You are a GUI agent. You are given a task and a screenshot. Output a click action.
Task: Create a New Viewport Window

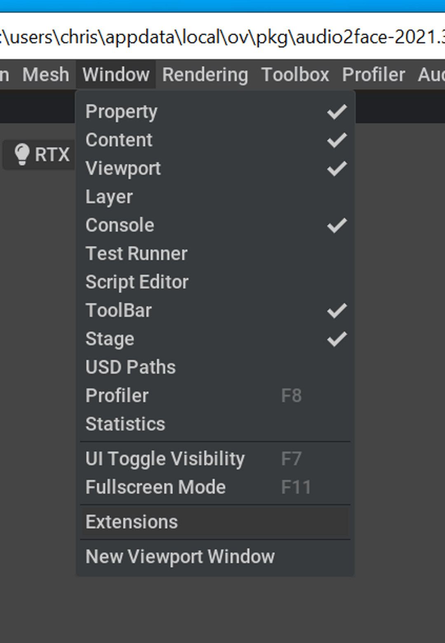215,557
